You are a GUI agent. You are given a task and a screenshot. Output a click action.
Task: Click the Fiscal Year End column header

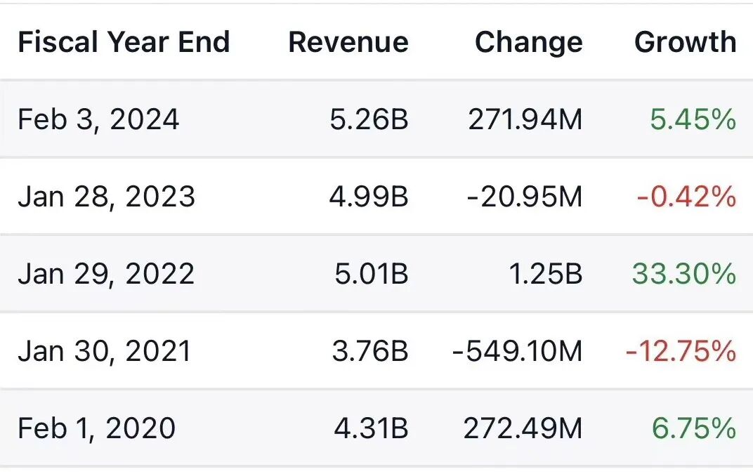pyautogui.click(x=124, y=42)
